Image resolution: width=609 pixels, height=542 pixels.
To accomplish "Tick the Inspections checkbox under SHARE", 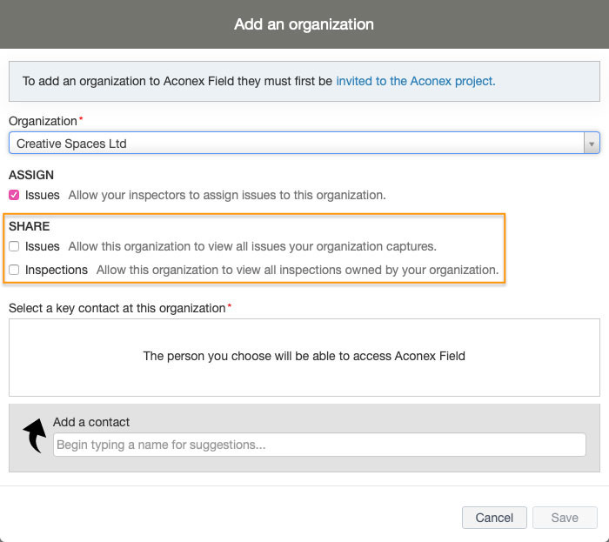I will coord(14,271).
